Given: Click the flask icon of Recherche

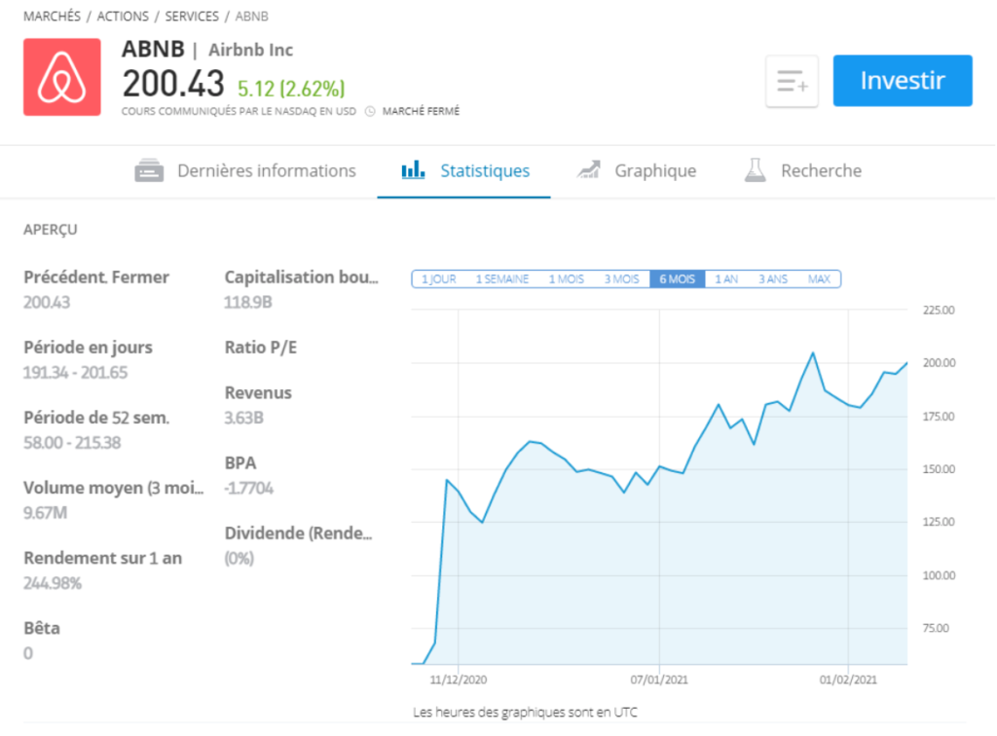Looking at the screenshot, I should [755, 170].
